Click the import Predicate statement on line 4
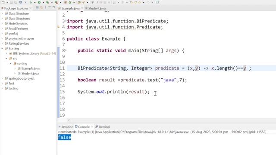This screenshot has width=276, height=155. point(115,27)
